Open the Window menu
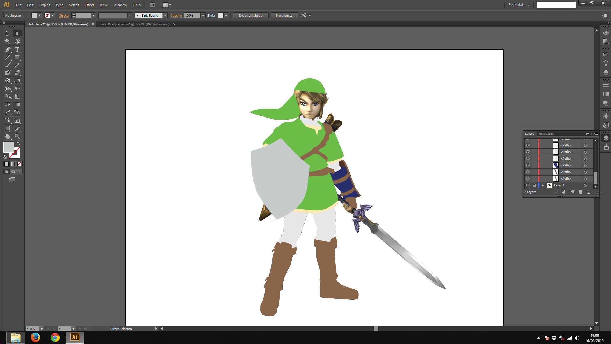Screen dimensions: 611x344 [x=120, y=5]
